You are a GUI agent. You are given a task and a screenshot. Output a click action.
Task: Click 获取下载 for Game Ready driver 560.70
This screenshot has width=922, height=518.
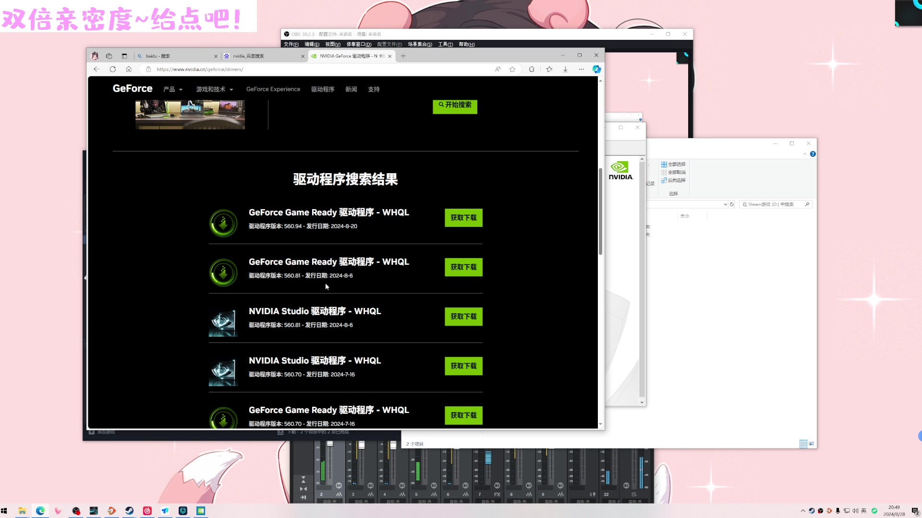coord(463,415)
